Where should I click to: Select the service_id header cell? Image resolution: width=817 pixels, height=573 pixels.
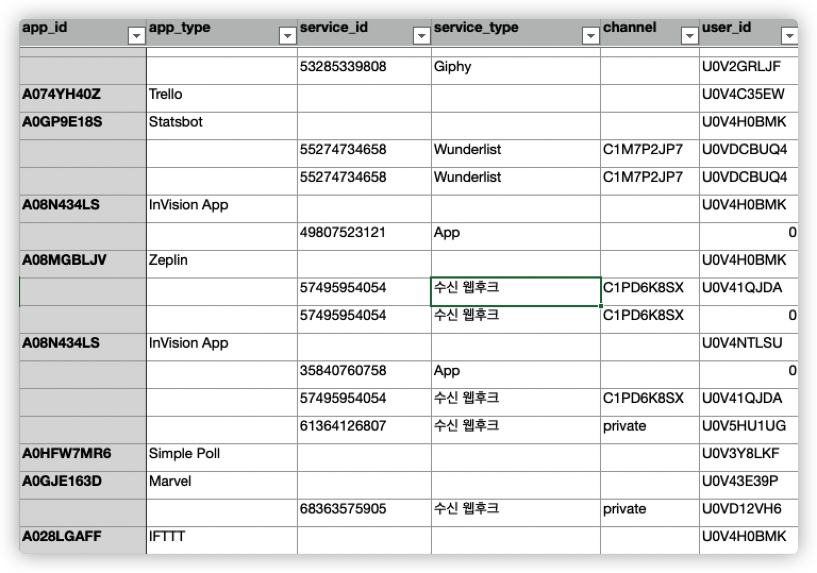tap(364, 32)
